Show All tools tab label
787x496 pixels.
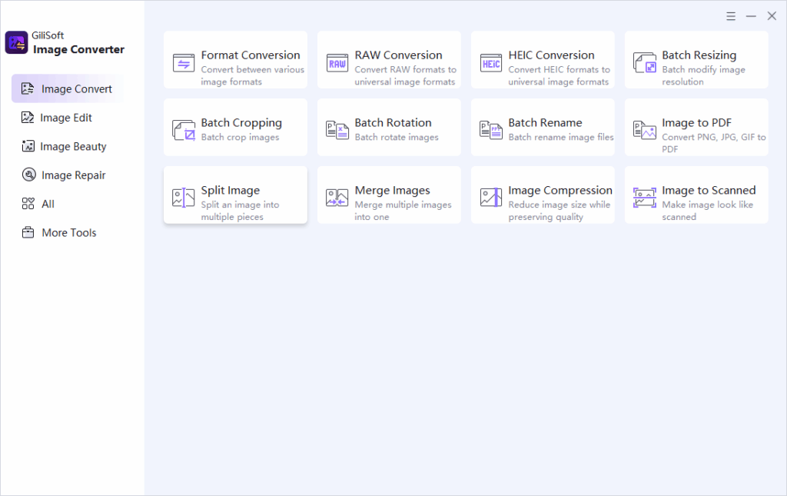[x=48, y=204]
